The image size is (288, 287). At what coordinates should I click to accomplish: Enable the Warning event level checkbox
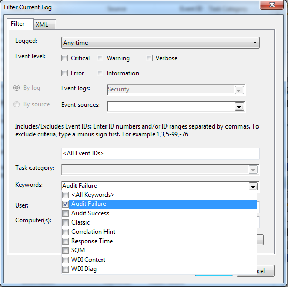[x=100, y=58]
